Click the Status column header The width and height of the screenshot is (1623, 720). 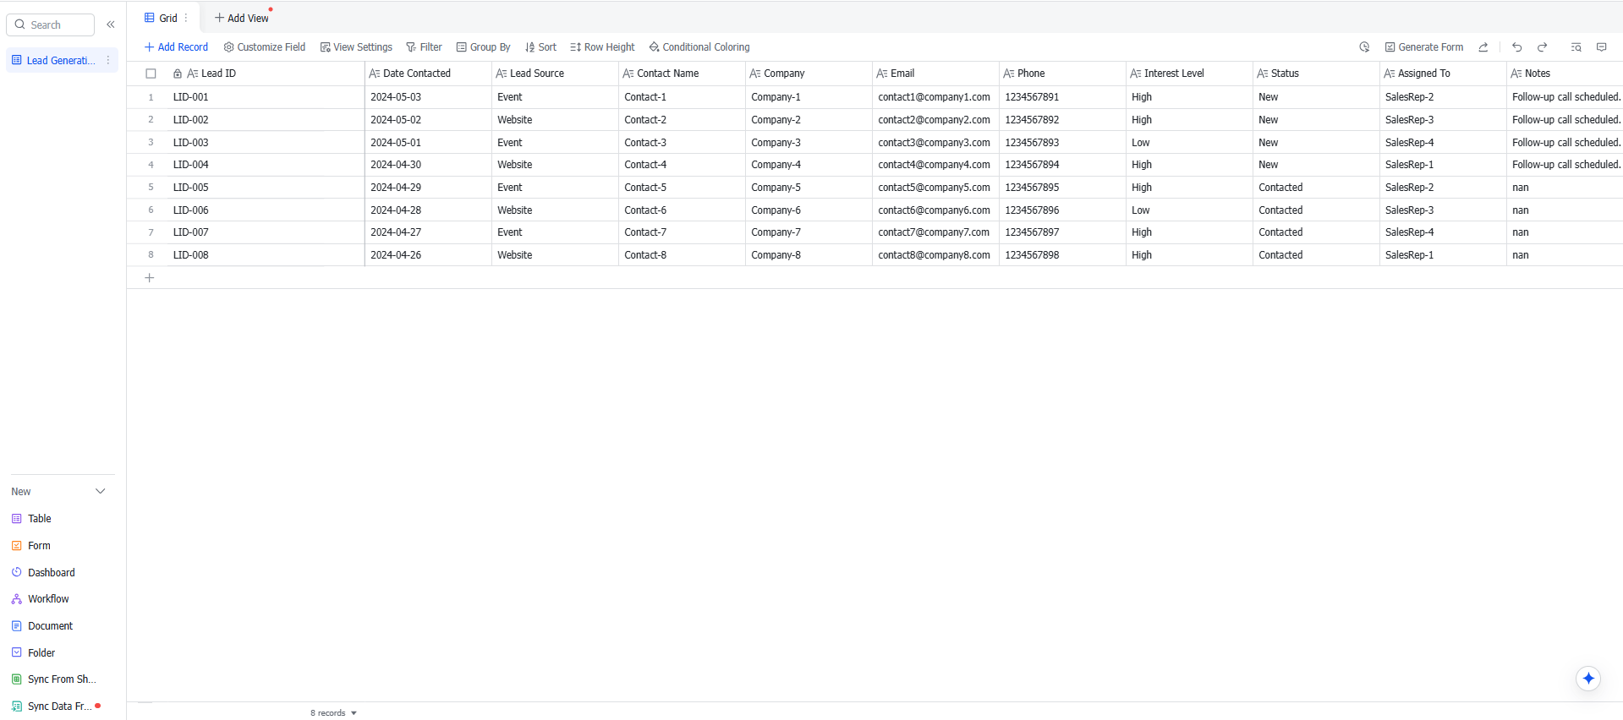[x=1316, y=74]
